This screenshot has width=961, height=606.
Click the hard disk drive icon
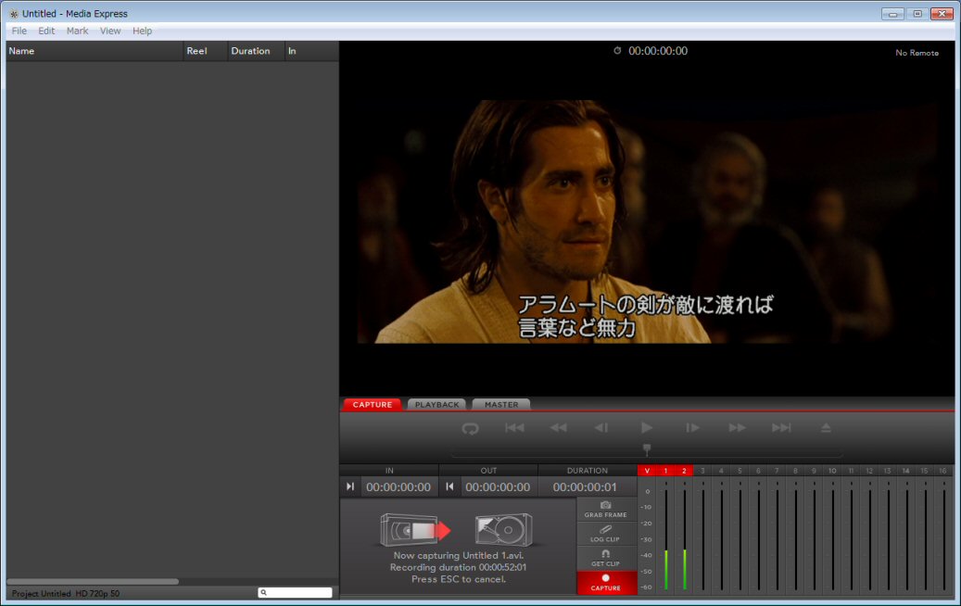pos(504,529)
